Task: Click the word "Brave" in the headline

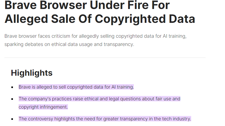Action: click(21, 5)
